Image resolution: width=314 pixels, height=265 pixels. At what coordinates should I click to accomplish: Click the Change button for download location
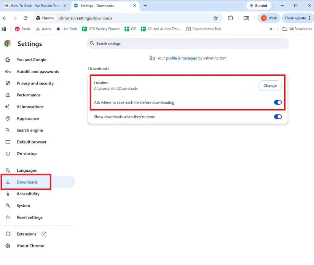click(x=270, y=86)
